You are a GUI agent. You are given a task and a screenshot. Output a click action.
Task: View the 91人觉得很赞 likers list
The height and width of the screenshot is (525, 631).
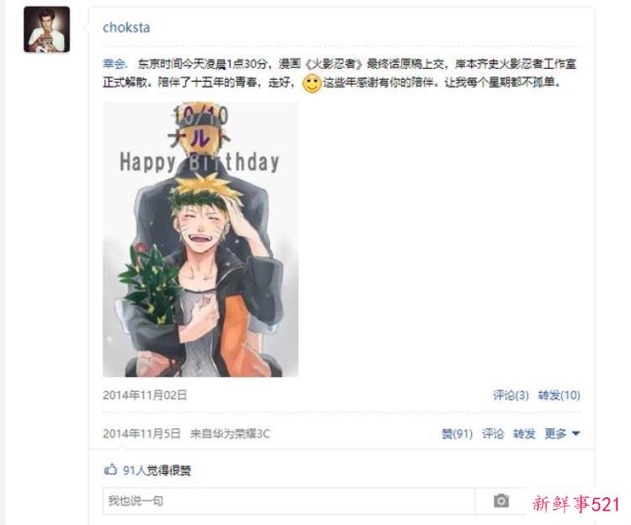click(156, 469)
